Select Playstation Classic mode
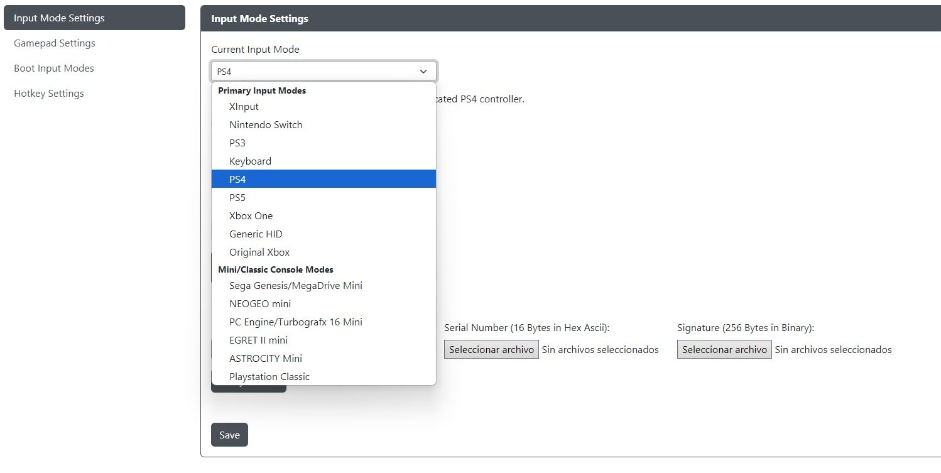 [x=324, y=376]
